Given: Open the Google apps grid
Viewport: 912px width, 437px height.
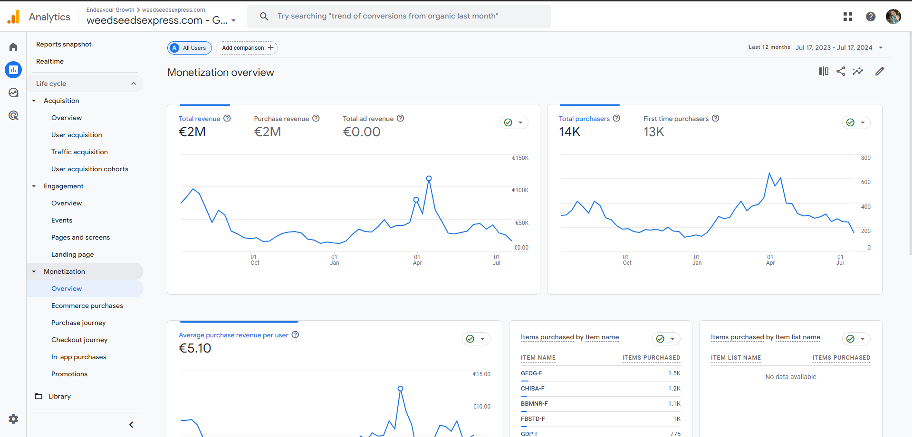Looking at the screenshot, I should pyautogui.click(x=847, y=16).
